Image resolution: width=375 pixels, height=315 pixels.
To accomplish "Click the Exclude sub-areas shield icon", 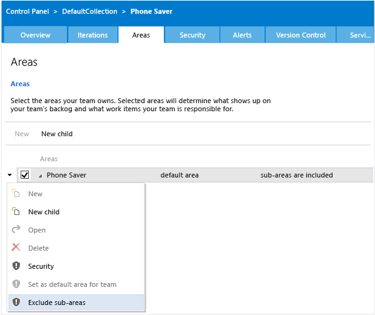I will (16, 302).
